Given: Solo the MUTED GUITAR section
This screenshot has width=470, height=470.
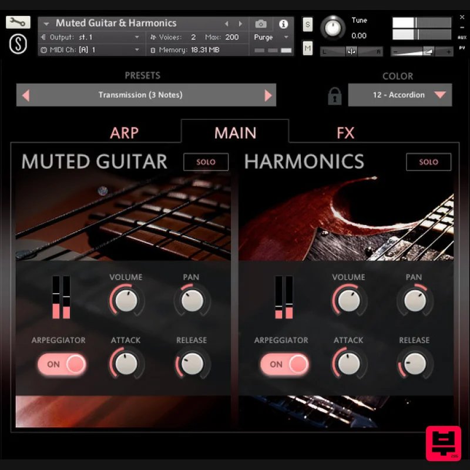Looking at the screenshot, I should tap(206, 162).
